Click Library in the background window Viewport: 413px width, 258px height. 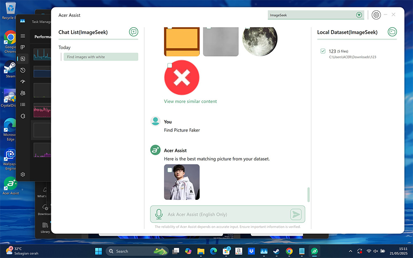pyautogui.click(x=45, y=228)
